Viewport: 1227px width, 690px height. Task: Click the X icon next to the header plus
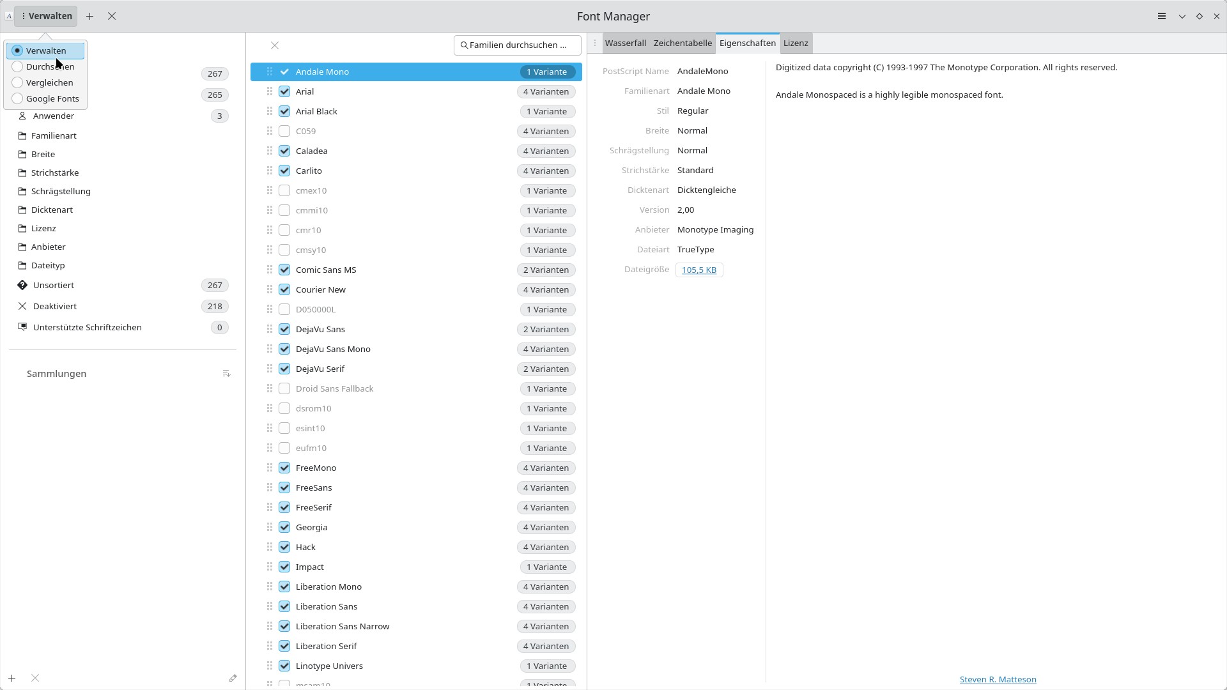112,17
